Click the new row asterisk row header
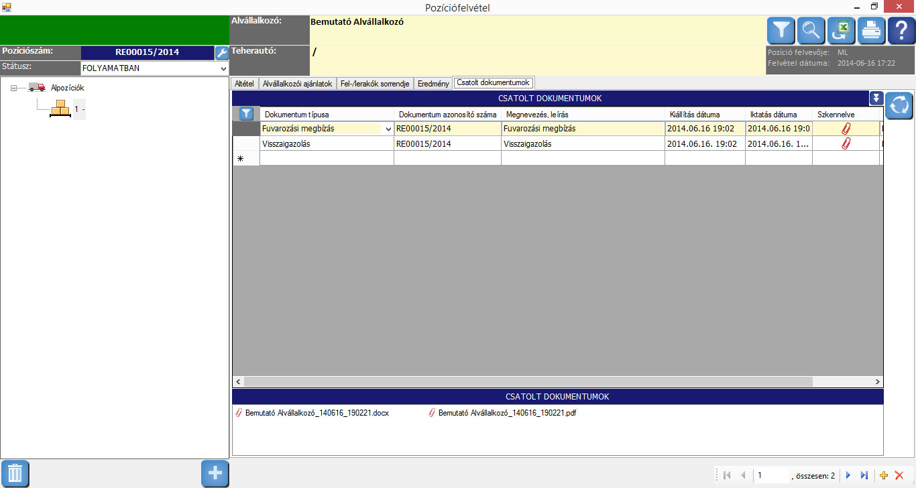 (246, 158)
